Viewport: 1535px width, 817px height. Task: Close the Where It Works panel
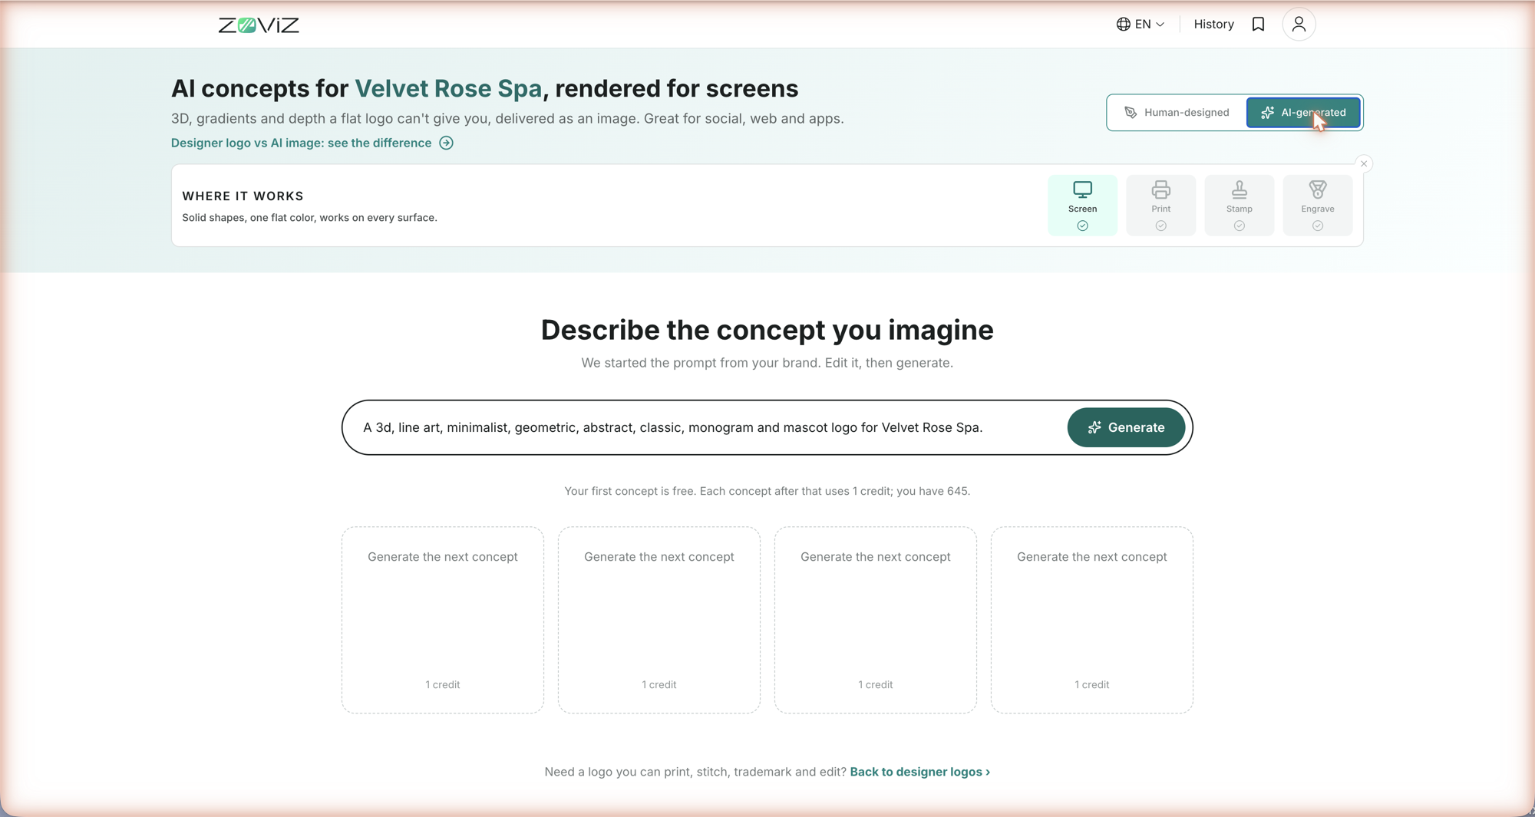click(x=1364, y=163)
